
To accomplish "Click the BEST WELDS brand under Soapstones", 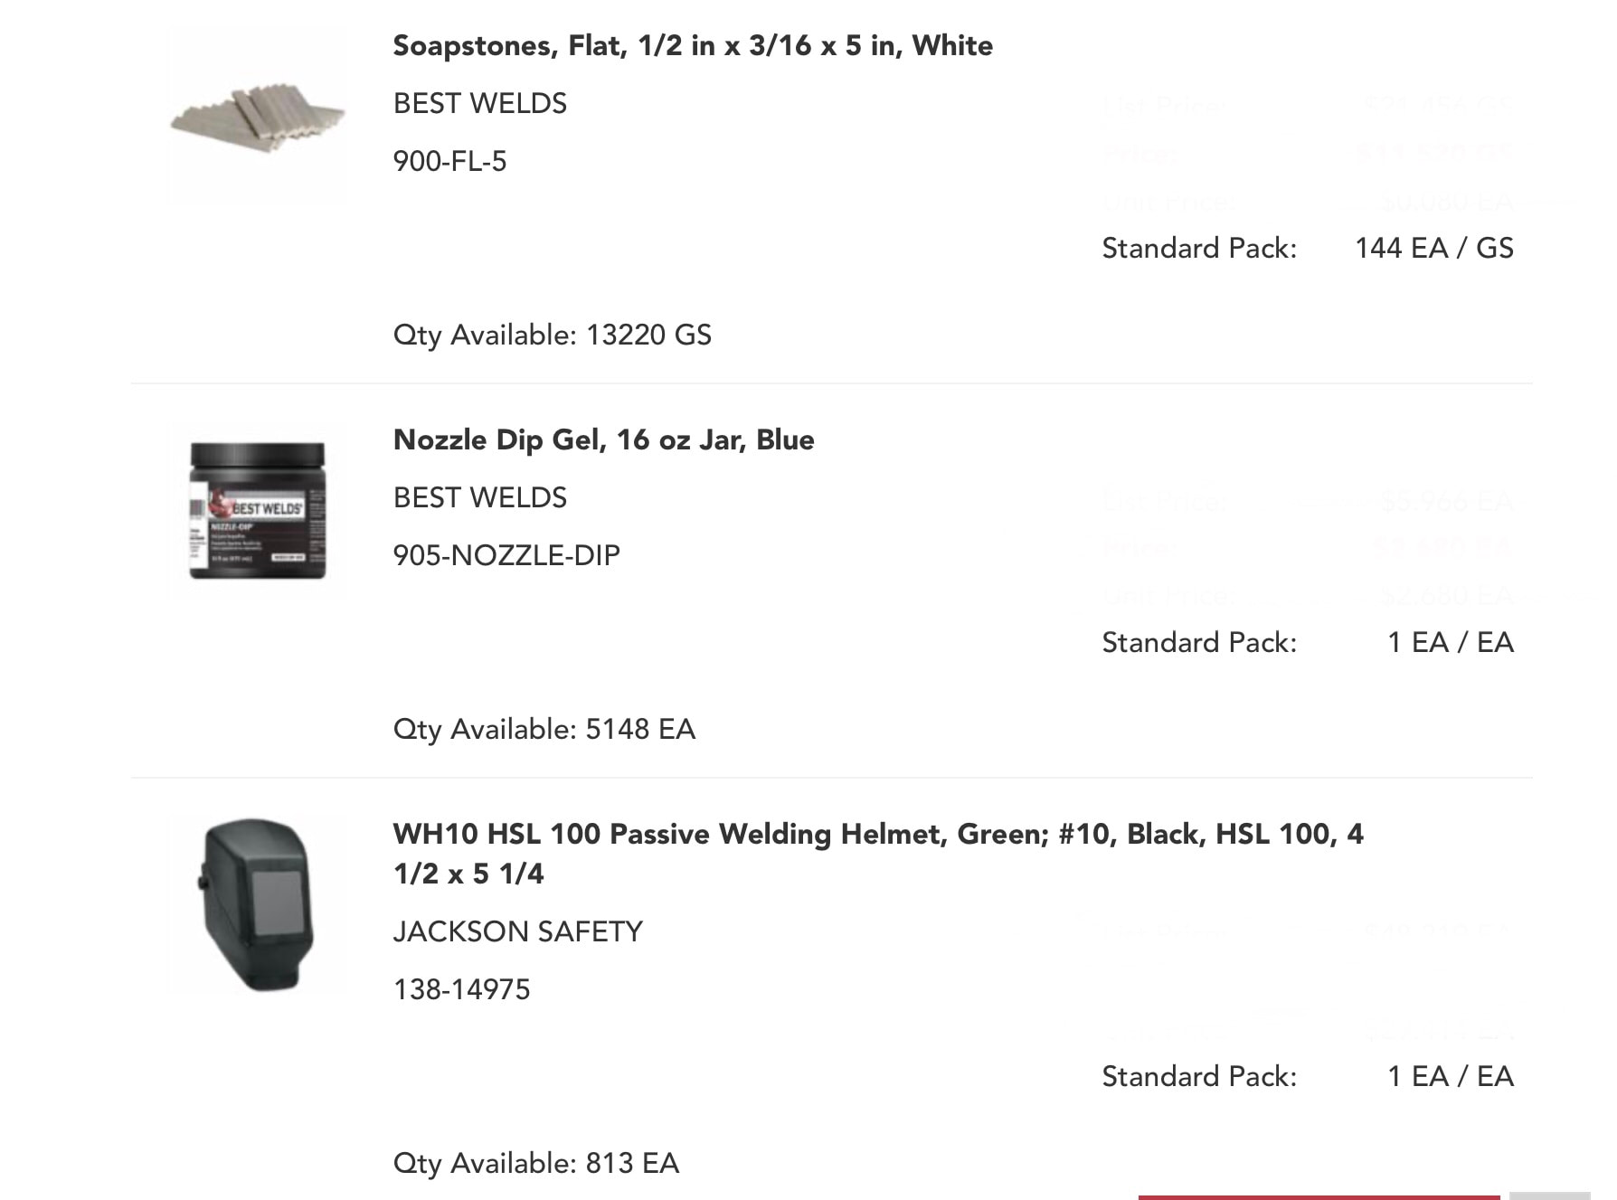I will pyautogui.click(x=480, y=103).
